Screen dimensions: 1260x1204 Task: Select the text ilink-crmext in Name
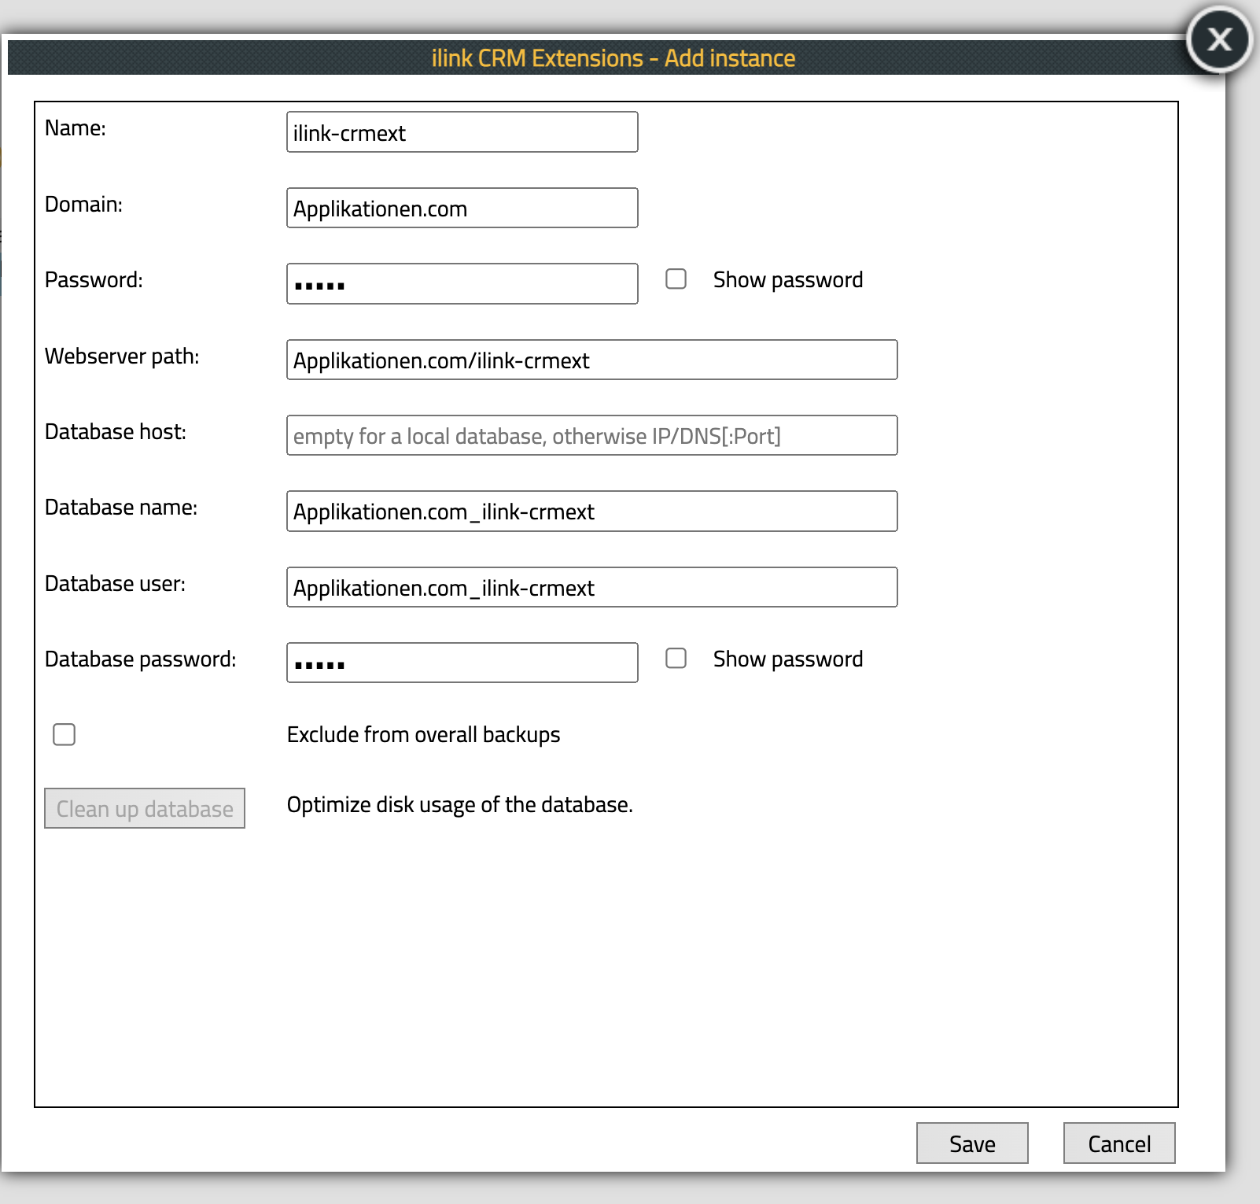pyautogui.click(x=348, y=132)
